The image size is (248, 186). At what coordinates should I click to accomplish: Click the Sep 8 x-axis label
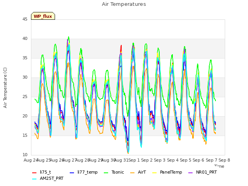click(224, 160)
